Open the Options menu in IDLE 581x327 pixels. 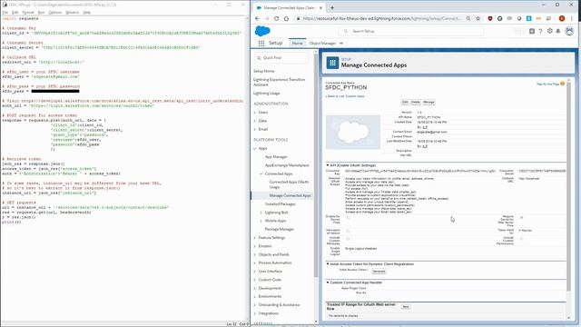[55, 13]
